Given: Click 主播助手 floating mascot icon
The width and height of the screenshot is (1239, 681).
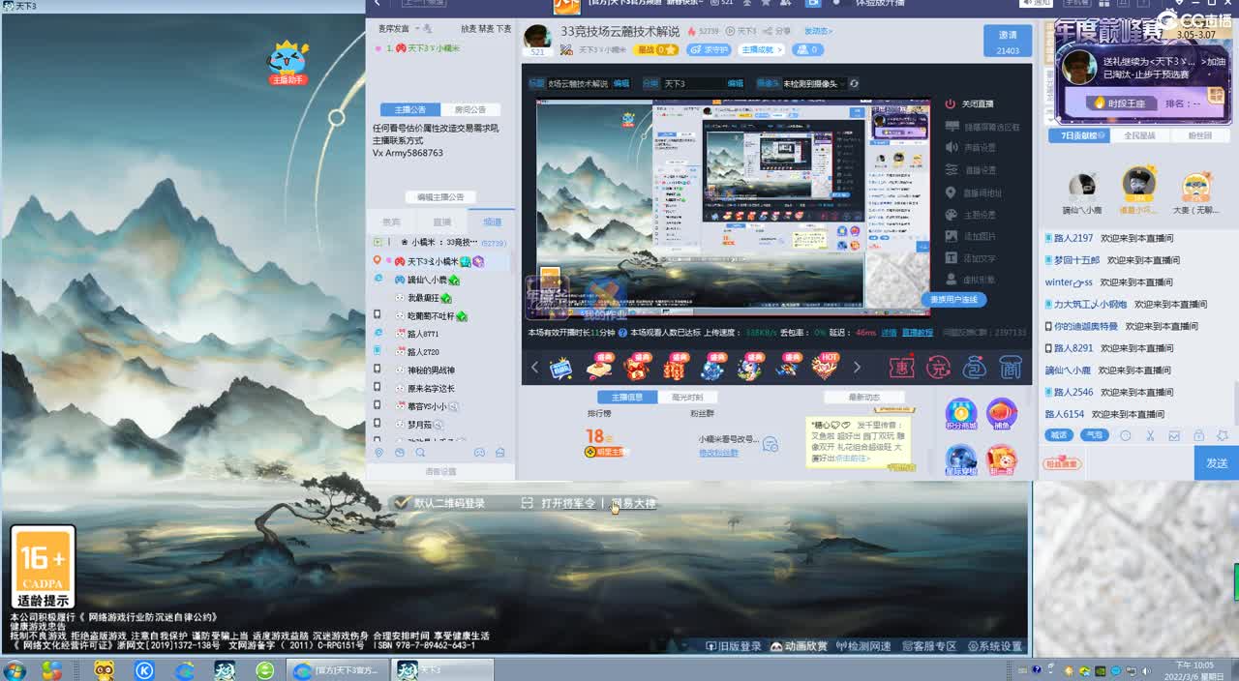Looking at the screenshot, I should click(x=287, y=62).
